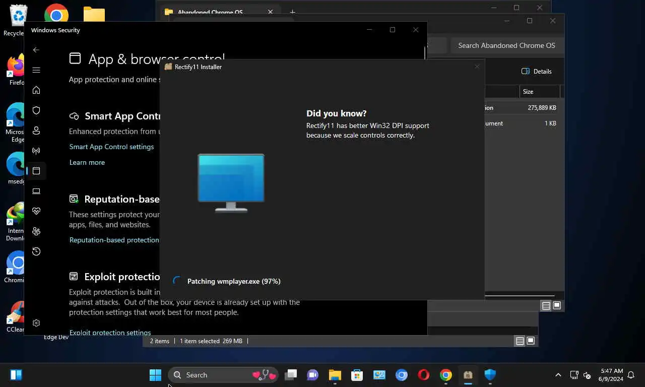Open notifications bell icon
This screenshot has width=645, height=387.
click(631, 375)
